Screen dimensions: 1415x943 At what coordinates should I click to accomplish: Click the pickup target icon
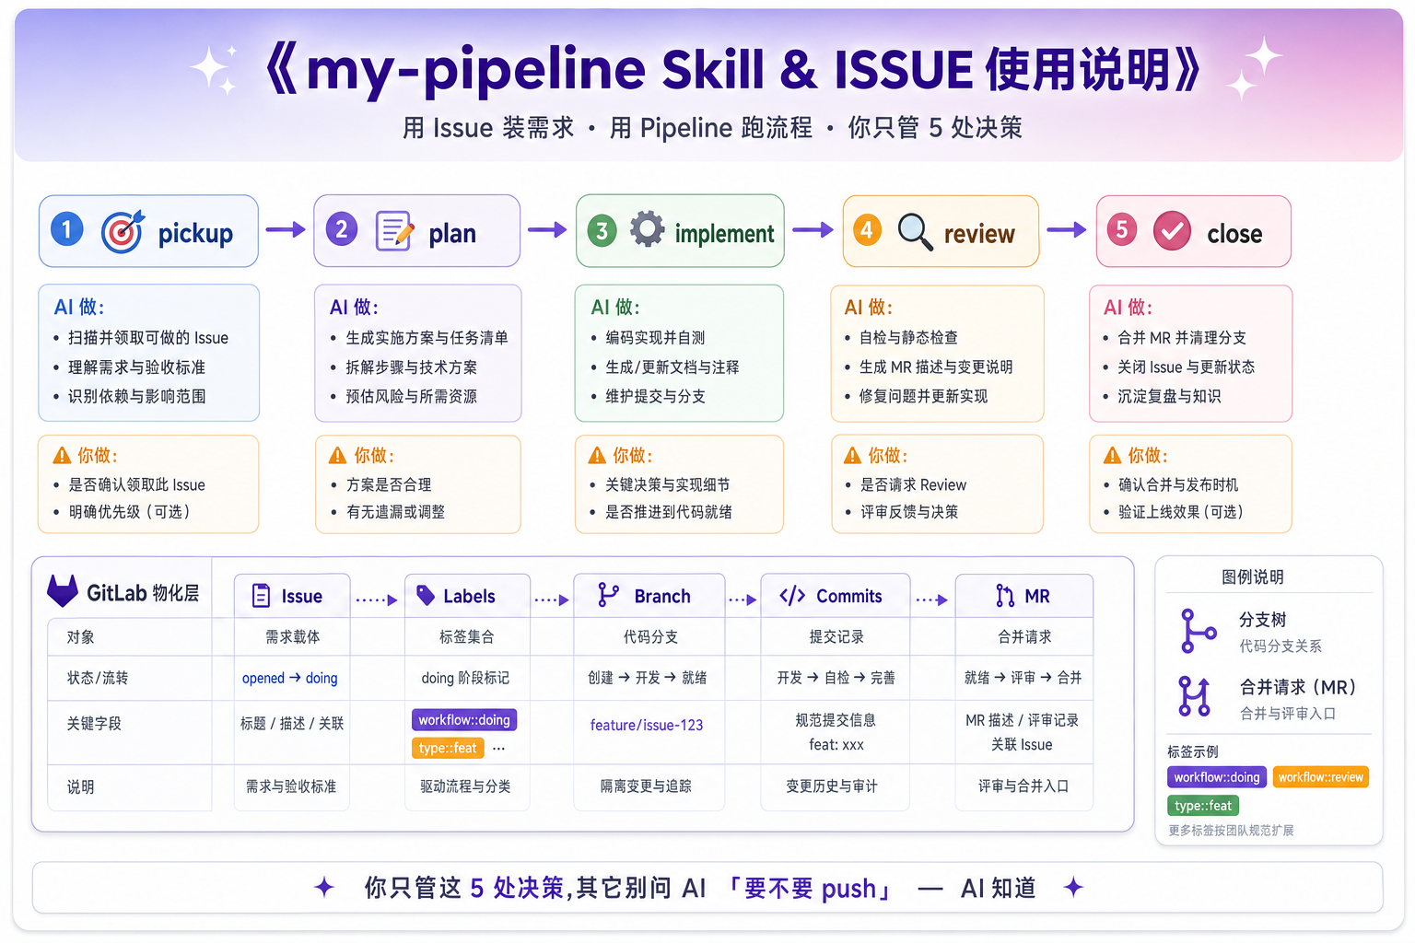[x=123, y=232]
